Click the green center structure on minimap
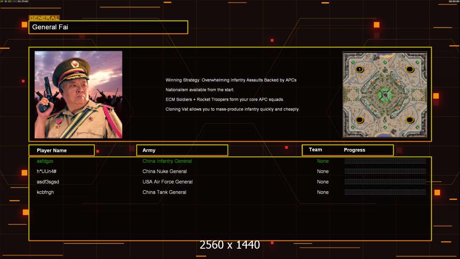The height and width of the screenshot is (259, 460). tap(384, 94)
